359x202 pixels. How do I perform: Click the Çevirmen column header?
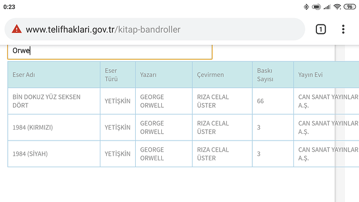click(222, 74)
